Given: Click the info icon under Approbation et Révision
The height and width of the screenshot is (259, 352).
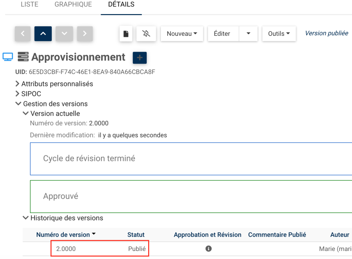Looking at the screenshot, I should click(208, 248).
